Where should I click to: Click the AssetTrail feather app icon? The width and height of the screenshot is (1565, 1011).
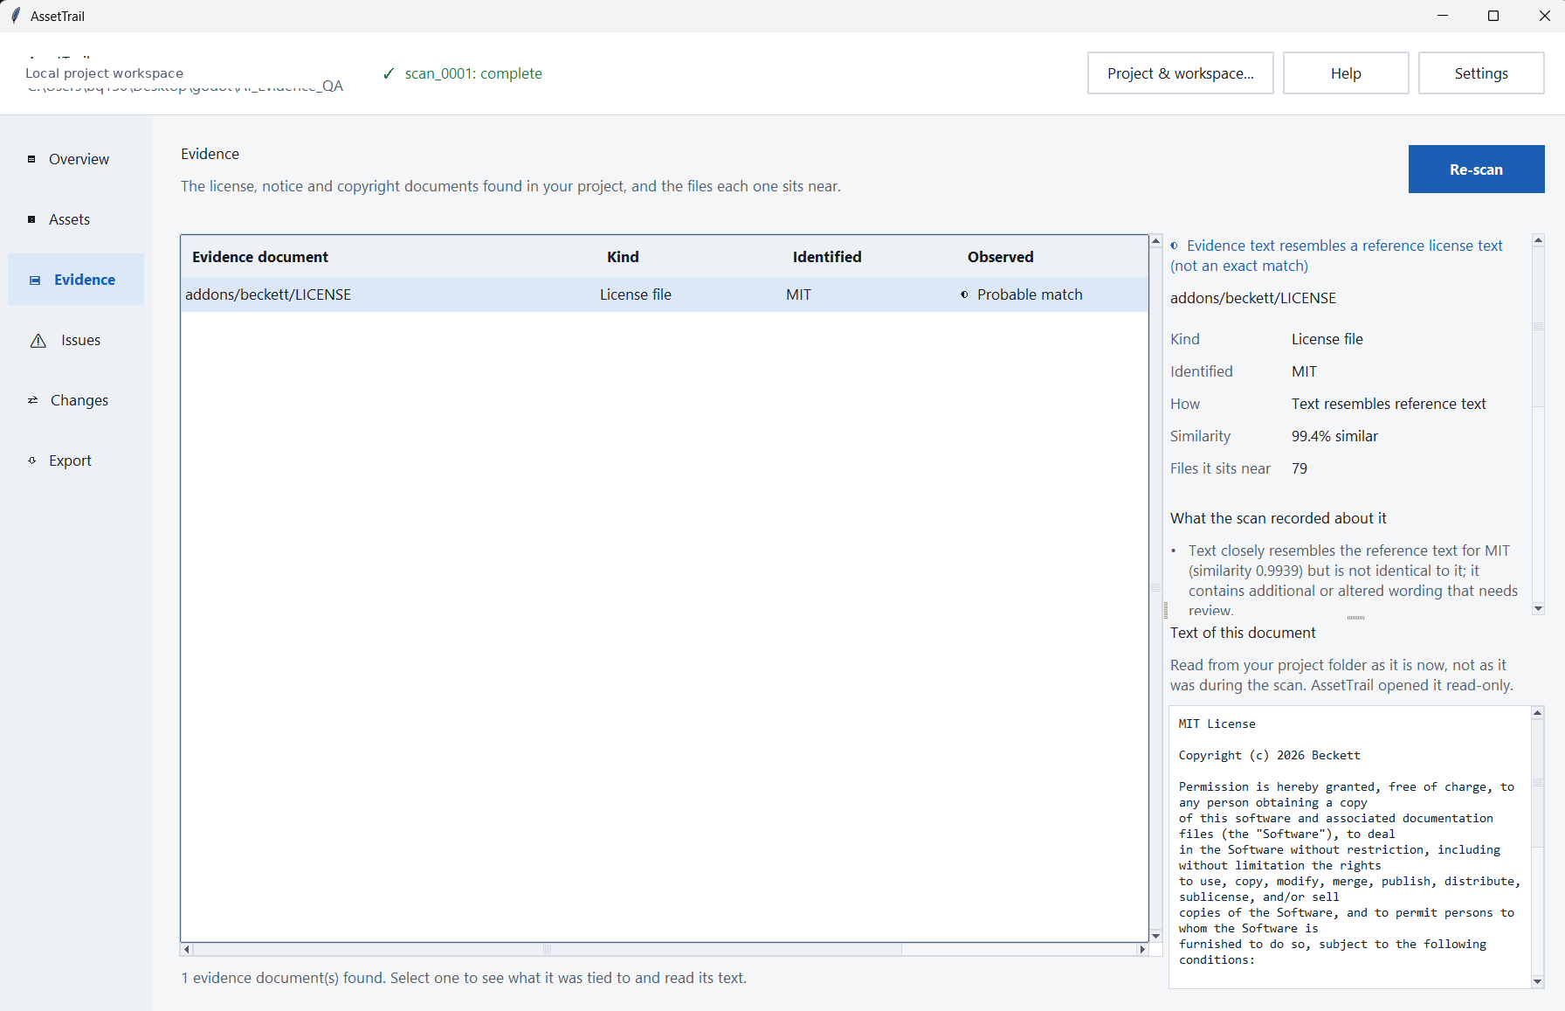(x=15, y=16)
